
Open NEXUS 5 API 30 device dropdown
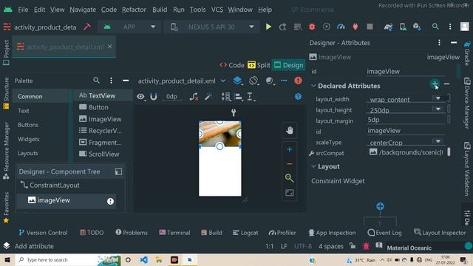coord(211,27)
